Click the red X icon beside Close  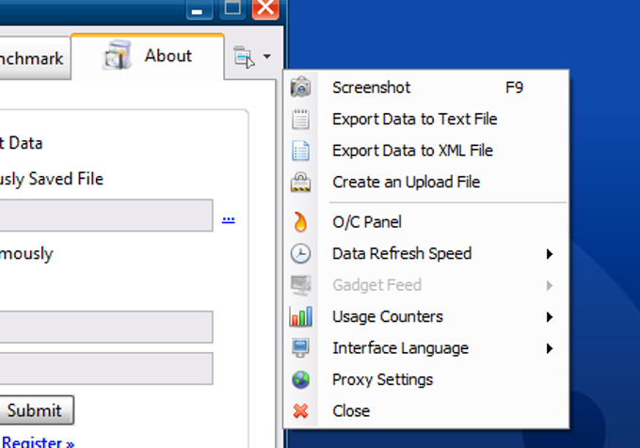(300, 411)
